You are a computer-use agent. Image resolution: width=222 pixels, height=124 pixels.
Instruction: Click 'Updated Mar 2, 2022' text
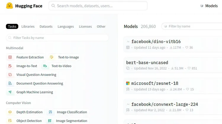click(149, 110)
